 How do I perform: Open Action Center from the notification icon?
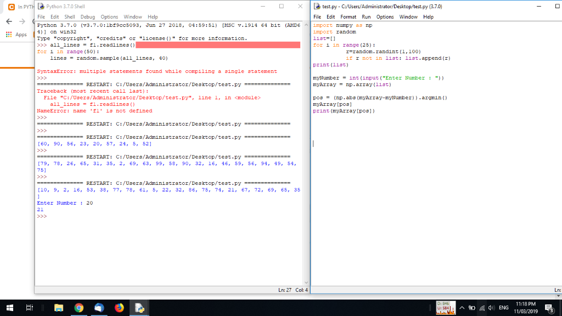tap(548, 308)
